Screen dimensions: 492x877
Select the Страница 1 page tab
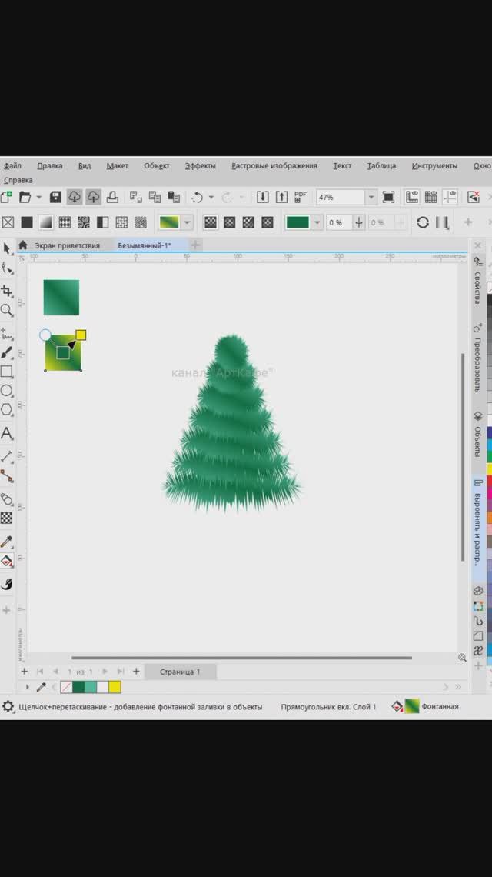click(x=180, y=672)
